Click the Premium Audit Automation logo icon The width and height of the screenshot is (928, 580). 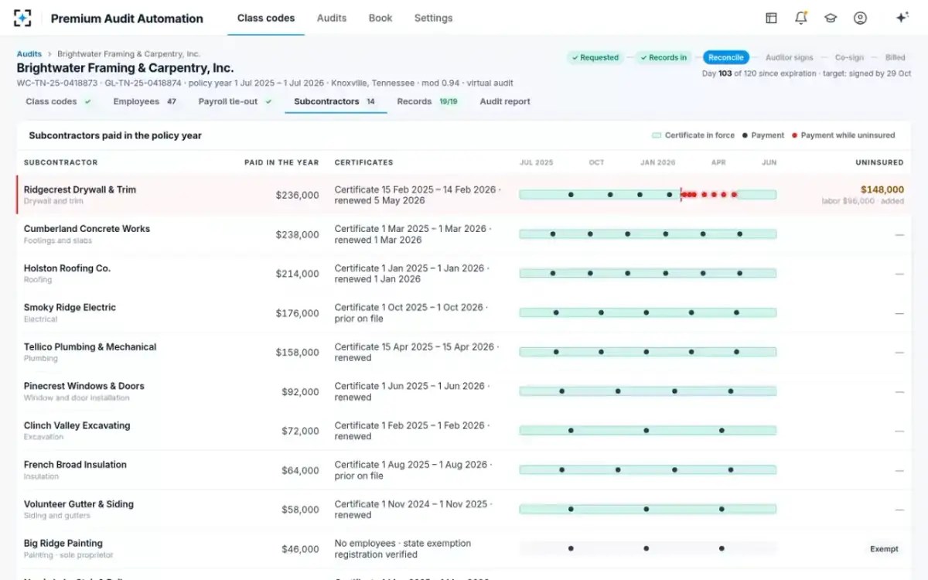tap(22, 18)
